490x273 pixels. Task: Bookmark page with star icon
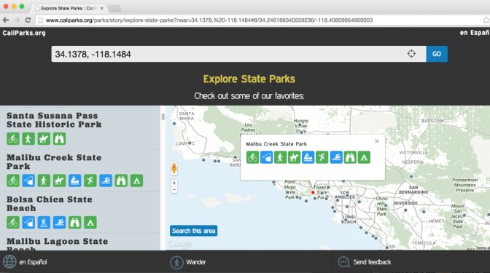point(486,20)
